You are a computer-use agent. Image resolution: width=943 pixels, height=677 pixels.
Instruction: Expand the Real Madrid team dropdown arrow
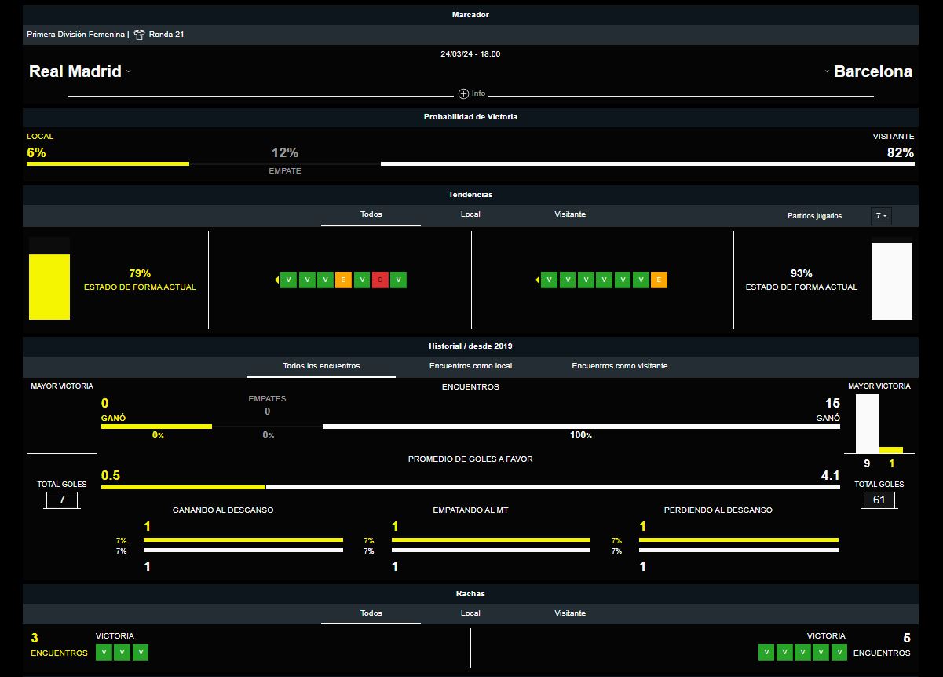coord(129,71)
